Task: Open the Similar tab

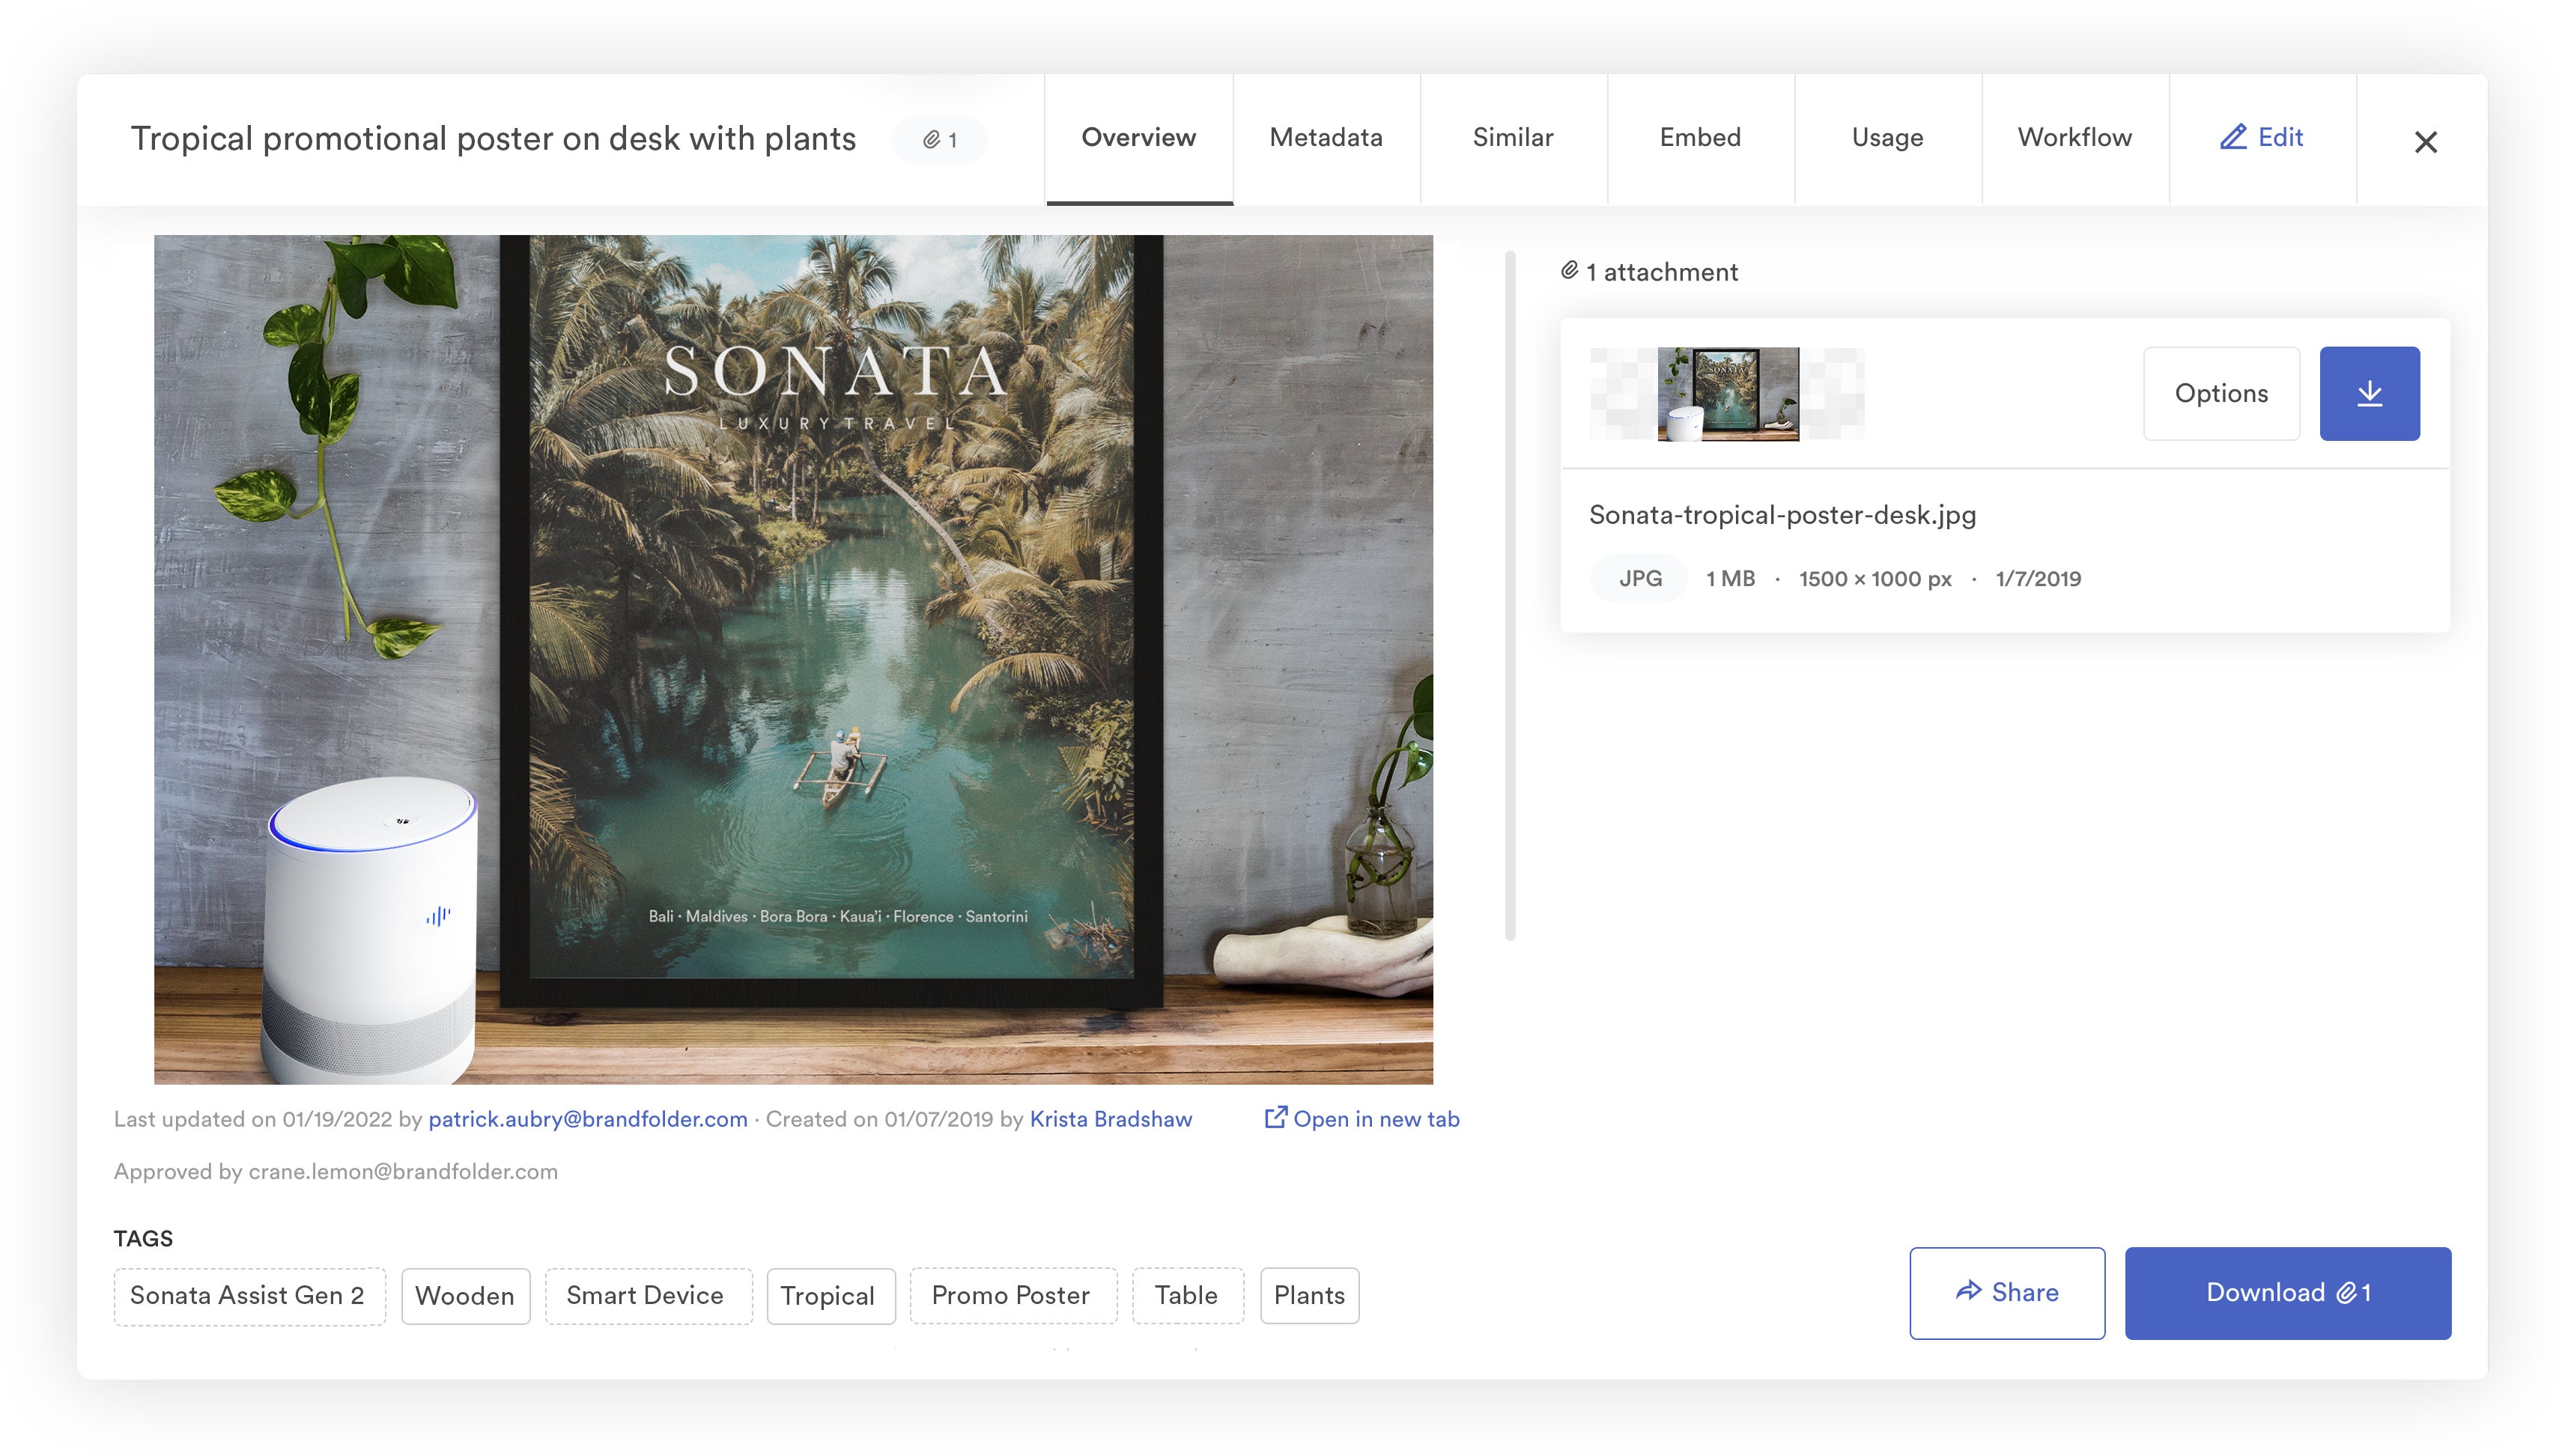Action: 1513,138
